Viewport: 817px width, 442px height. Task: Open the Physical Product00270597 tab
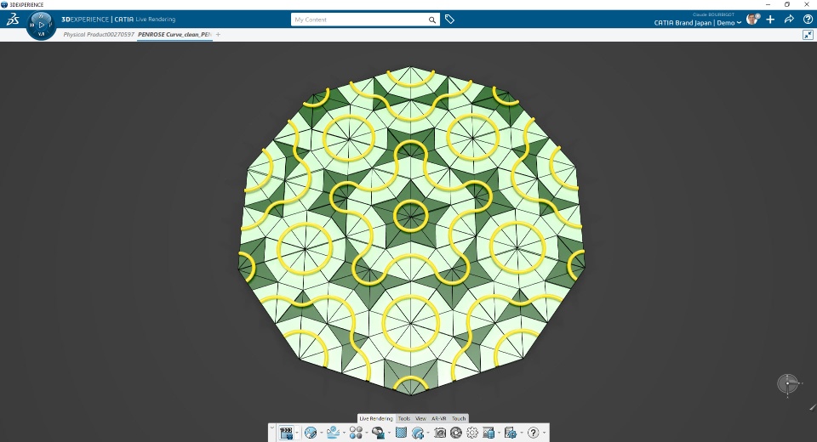point(99,34)
